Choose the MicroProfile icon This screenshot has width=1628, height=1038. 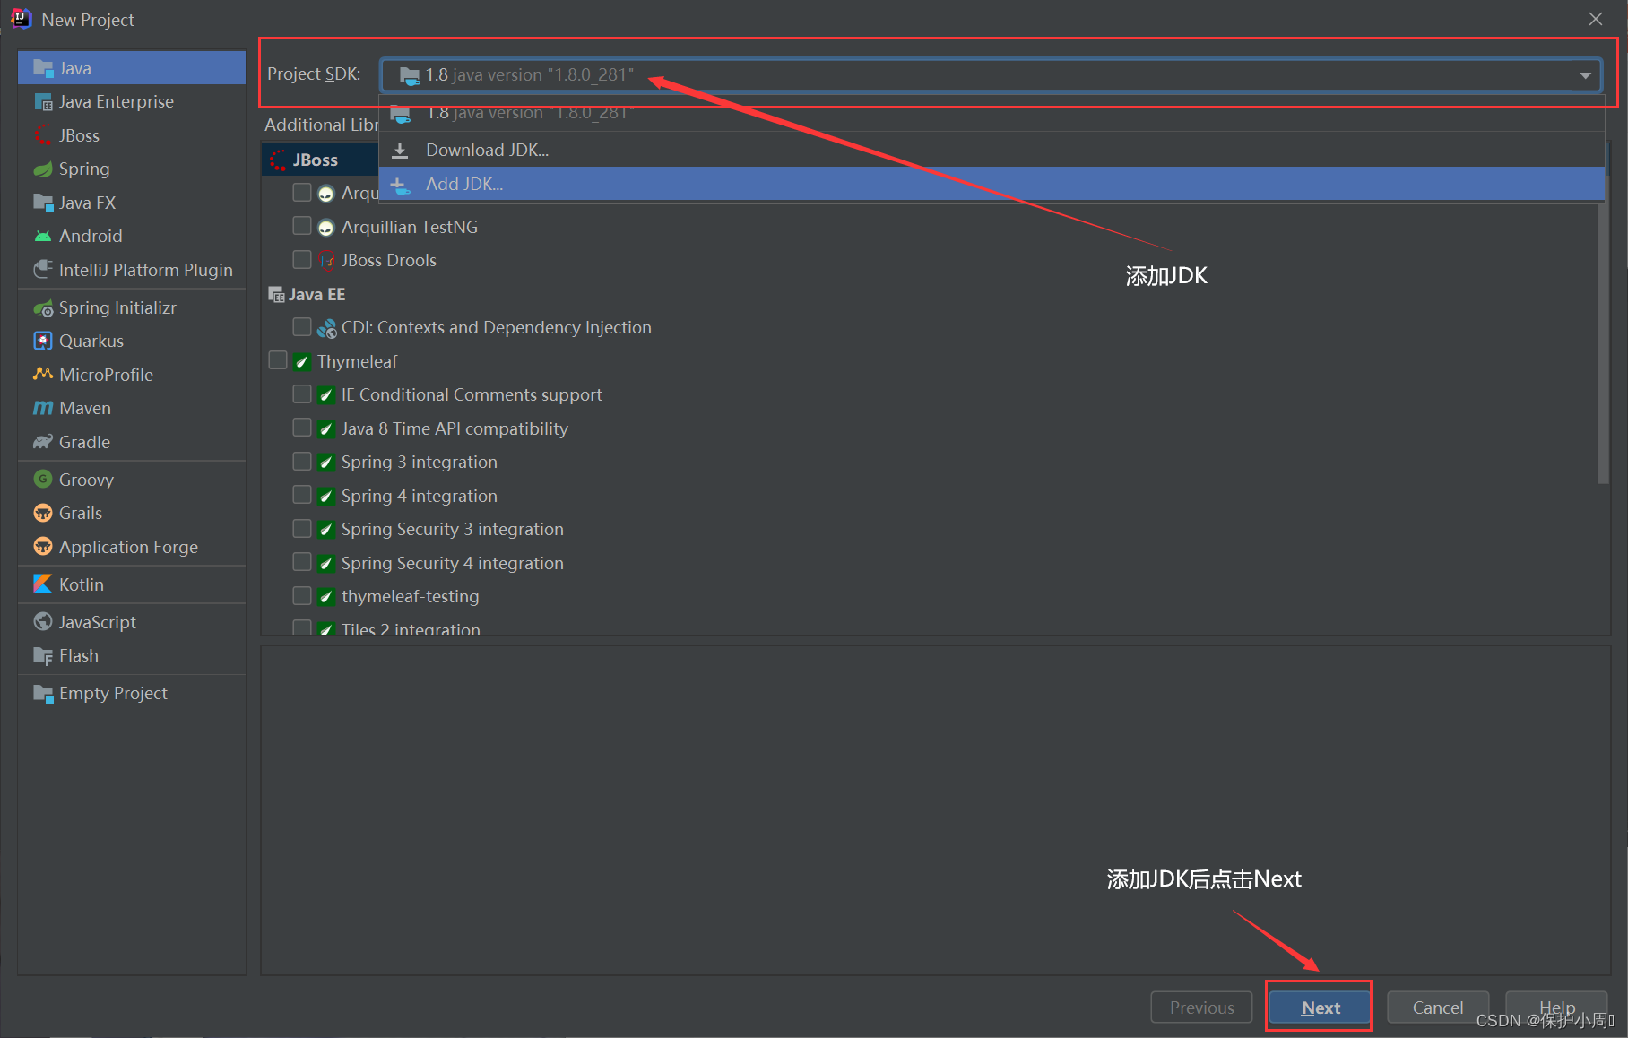43,375
